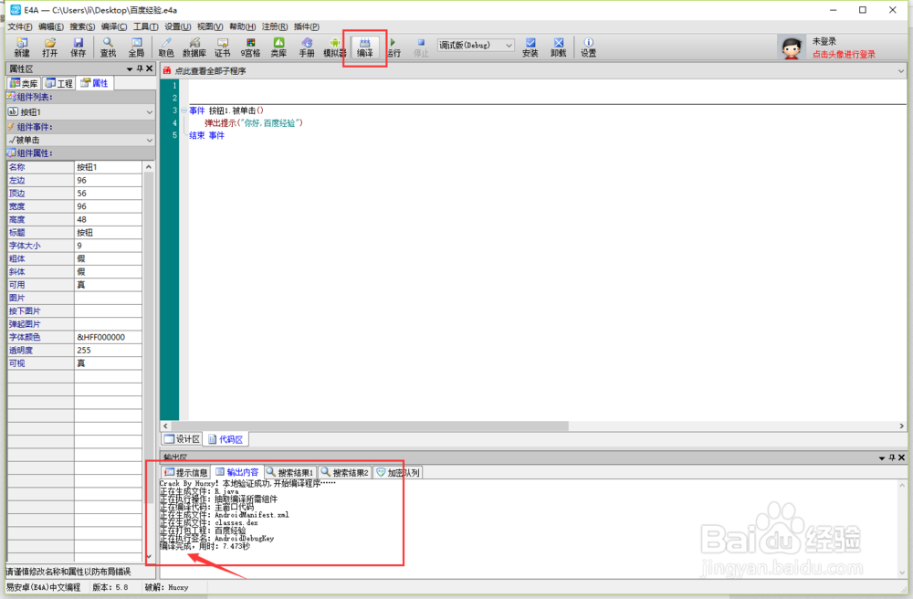The image size is (913, 599).
Task: Open the 数据库 (Database) tool
Action: [194, 47]
